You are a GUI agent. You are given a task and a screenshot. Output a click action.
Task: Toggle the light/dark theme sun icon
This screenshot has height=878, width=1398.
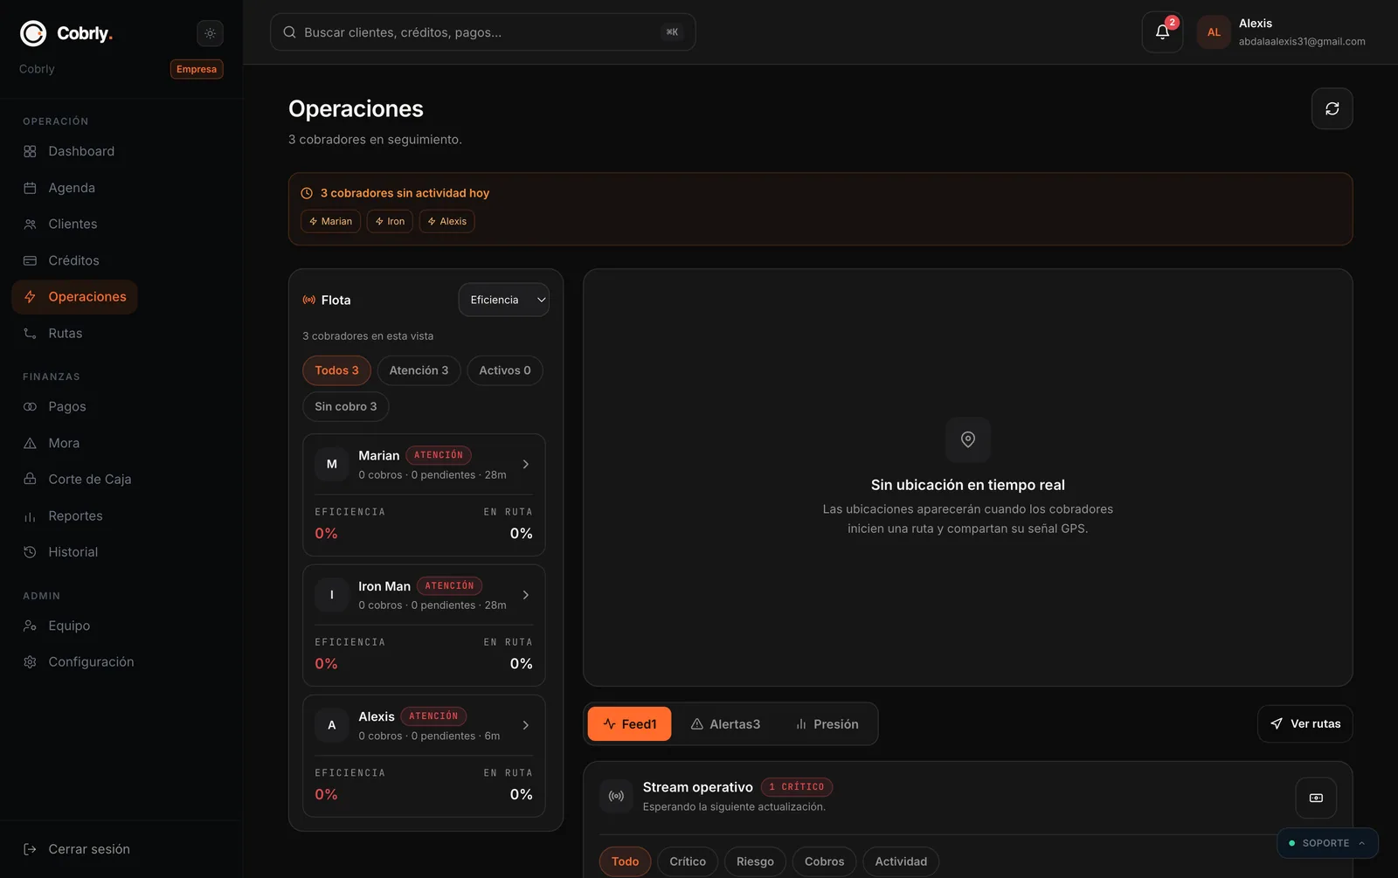pyautogui.click(x=210, y=33)
